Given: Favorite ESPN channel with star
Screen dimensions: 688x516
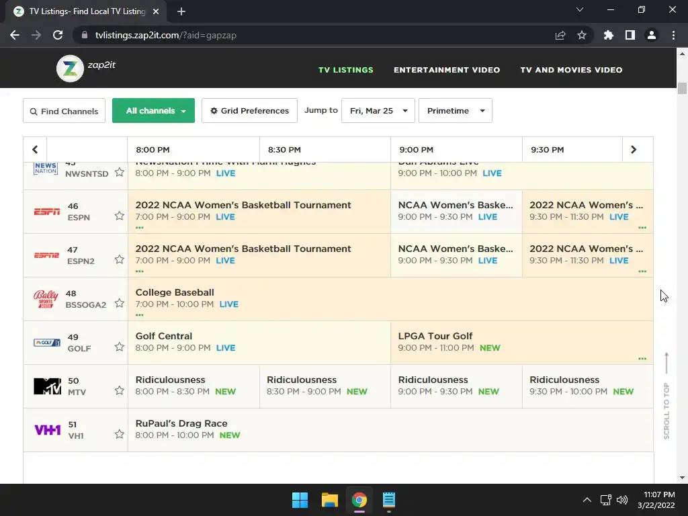Looking at the screenshot, I should [120, 216].
